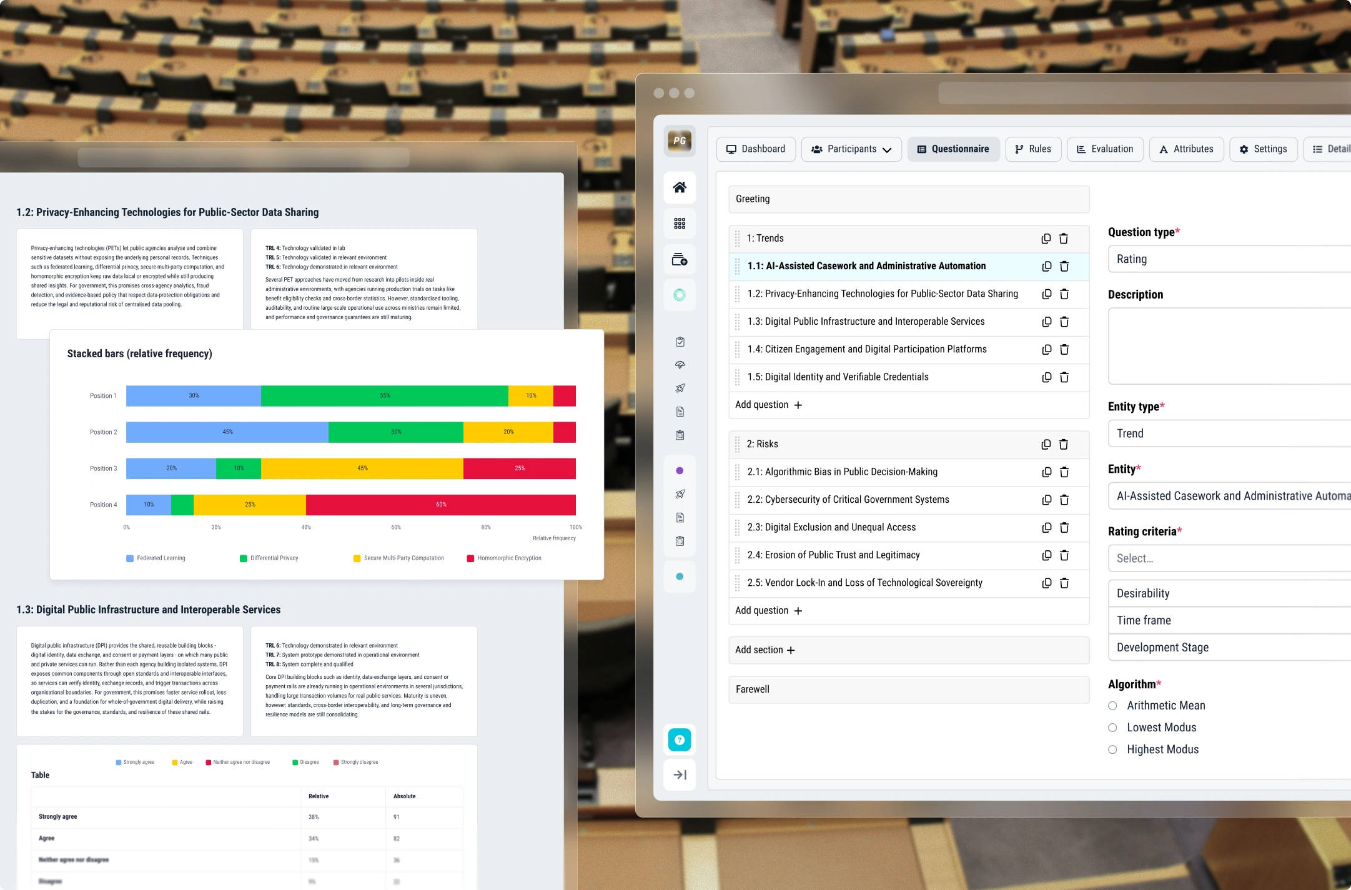Image resolution: width=1351 pixels, height=890 pixels.
Task: Click the Differential Privacy legend swatch
Action: coord(244,558)
